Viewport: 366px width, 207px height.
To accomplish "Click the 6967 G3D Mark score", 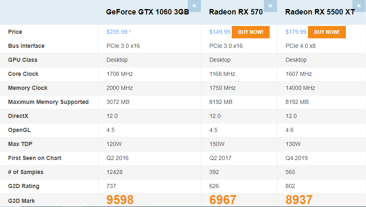I will (x=223, y=200).
